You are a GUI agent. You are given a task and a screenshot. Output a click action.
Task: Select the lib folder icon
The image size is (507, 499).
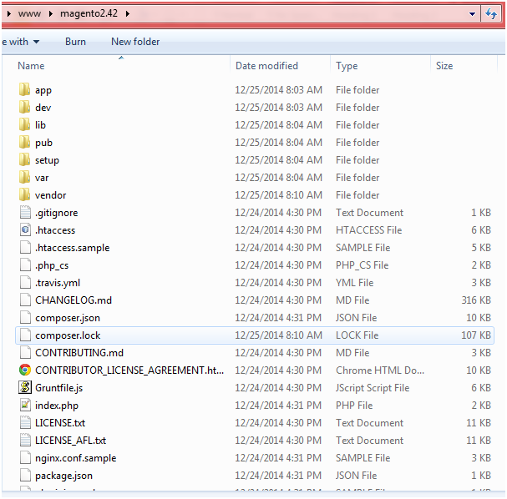(x=25, y=124)
